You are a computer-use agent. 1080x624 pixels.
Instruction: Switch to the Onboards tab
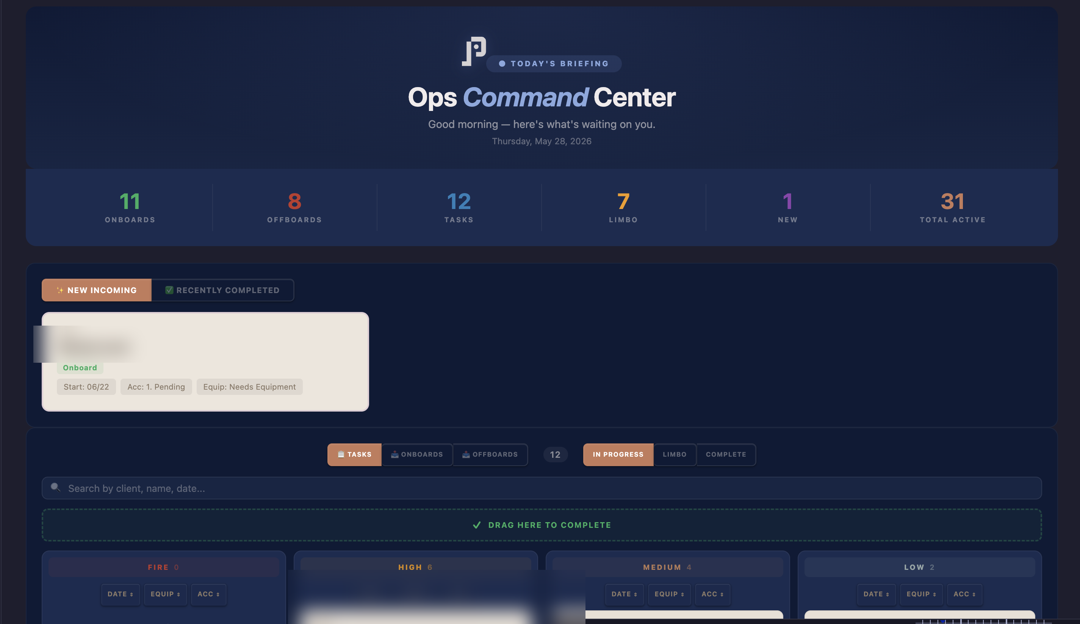click(417, 454)
